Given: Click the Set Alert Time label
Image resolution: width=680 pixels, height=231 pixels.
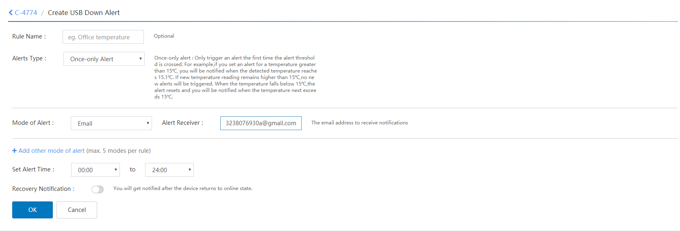Looking at the screenshot, I should [33, 169].
